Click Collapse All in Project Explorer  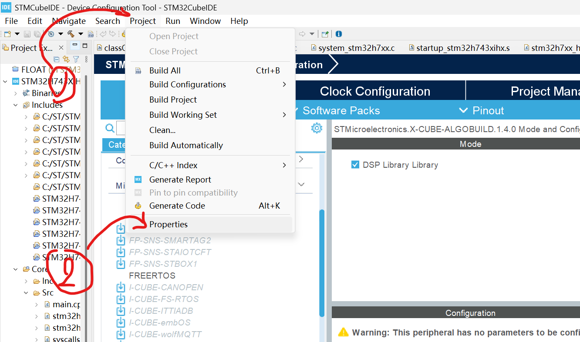point(57,59)
